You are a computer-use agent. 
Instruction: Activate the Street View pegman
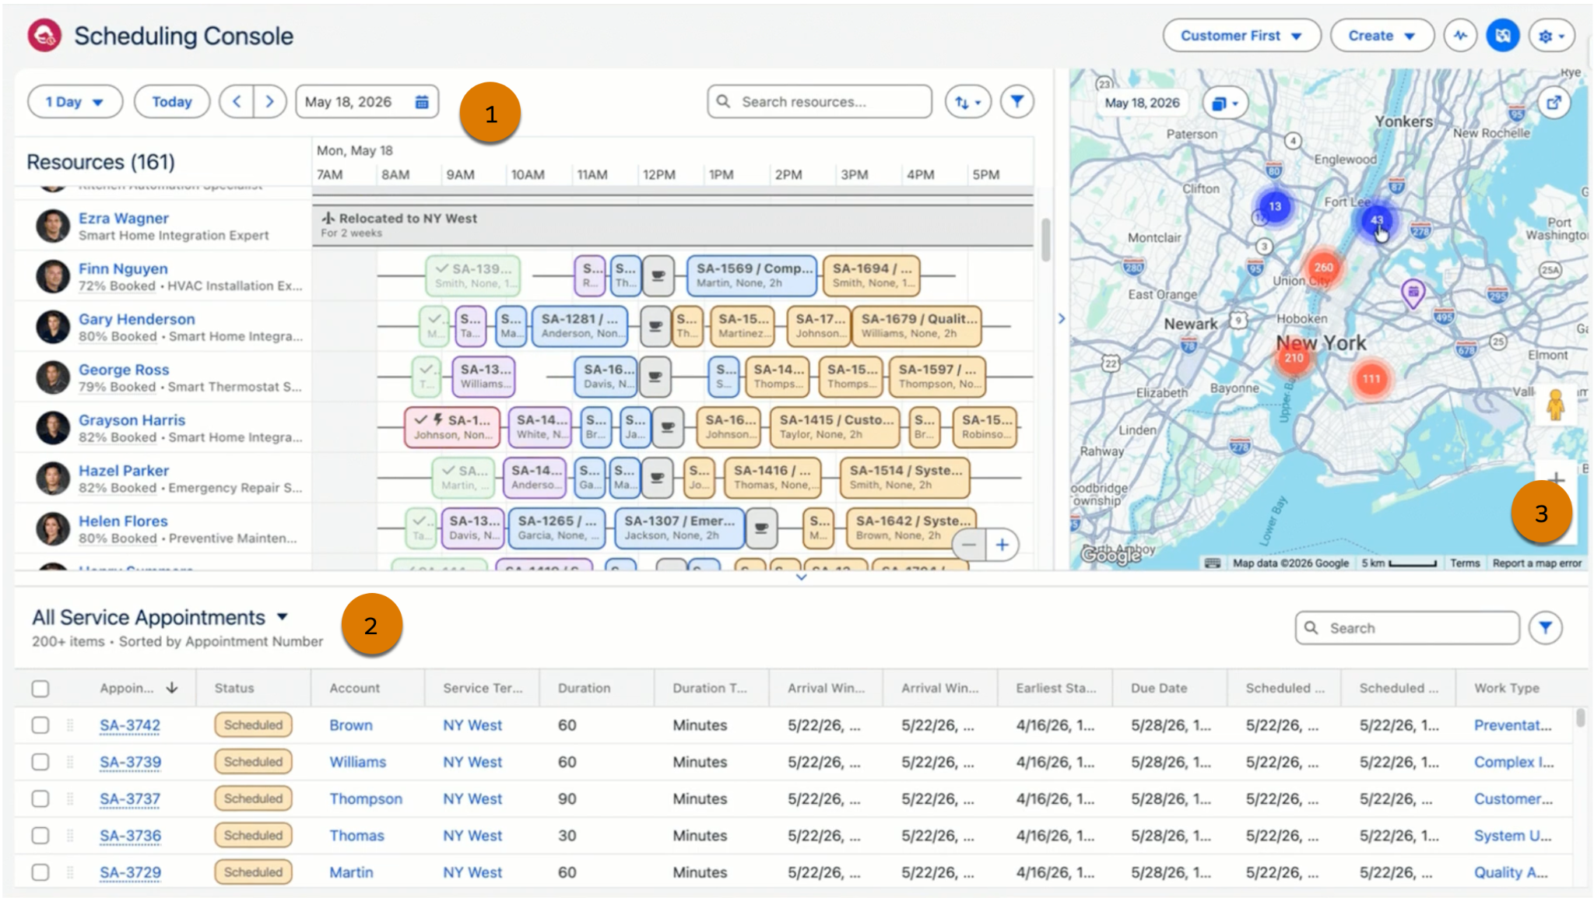(x=1555, y=405)
